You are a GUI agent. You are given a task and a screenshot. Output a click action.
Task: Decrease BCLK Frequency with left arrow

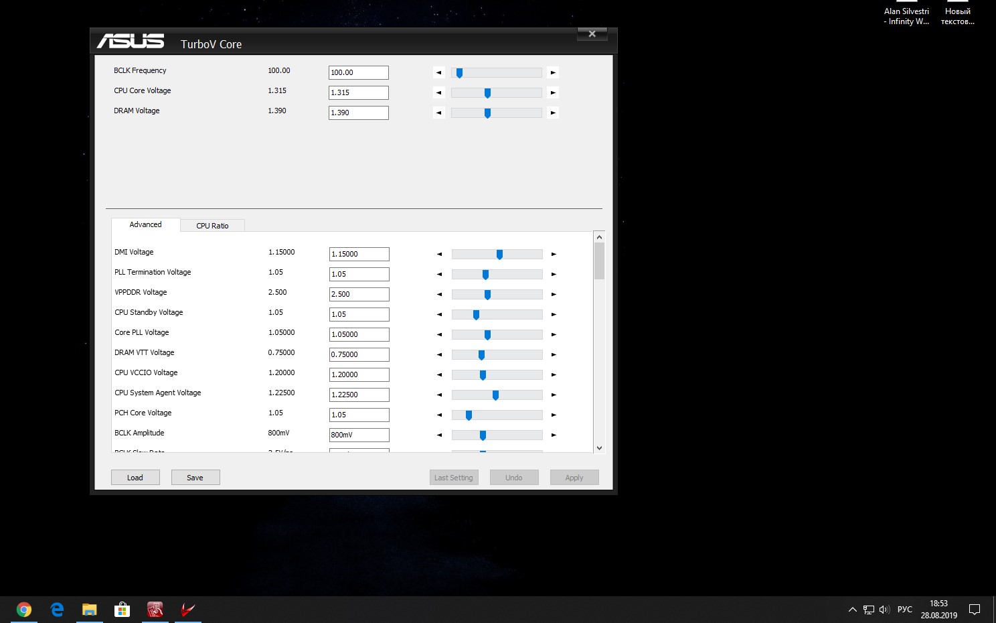(x=439, y=72)
